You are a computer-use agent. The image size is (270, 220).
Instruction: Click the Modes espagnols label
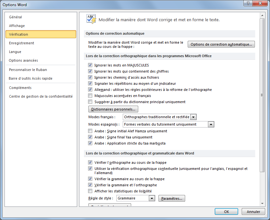coord(104,124)
